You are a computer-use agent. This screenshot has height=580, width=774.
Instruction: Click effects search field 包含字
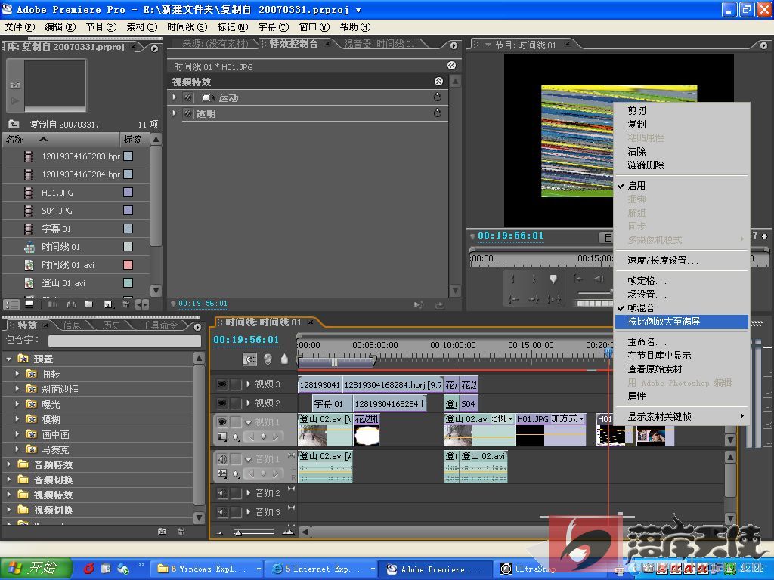tap(125, 341)
